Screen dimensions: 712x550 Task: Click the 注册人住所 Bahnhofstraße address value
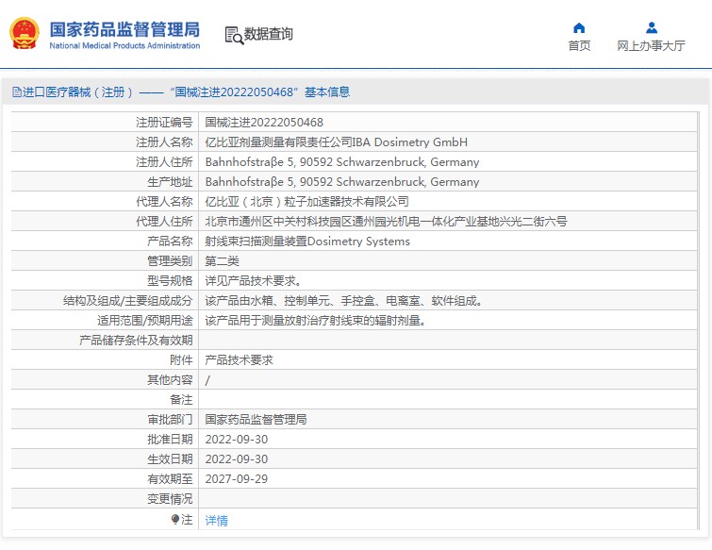(x=342, y=162)
